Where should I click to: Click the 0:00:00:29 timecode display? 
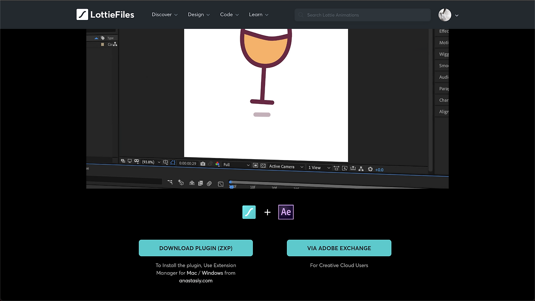[x=188, y=163]
